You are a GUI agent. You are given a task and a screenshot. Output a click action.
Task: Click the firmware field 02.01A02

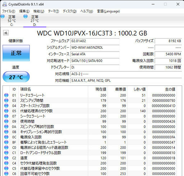(x=95, y=41)
